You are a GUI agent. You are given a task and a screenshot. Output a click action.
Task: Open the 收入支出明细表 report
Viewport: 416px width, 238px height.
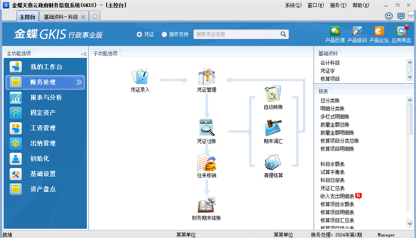coord(337,196)
